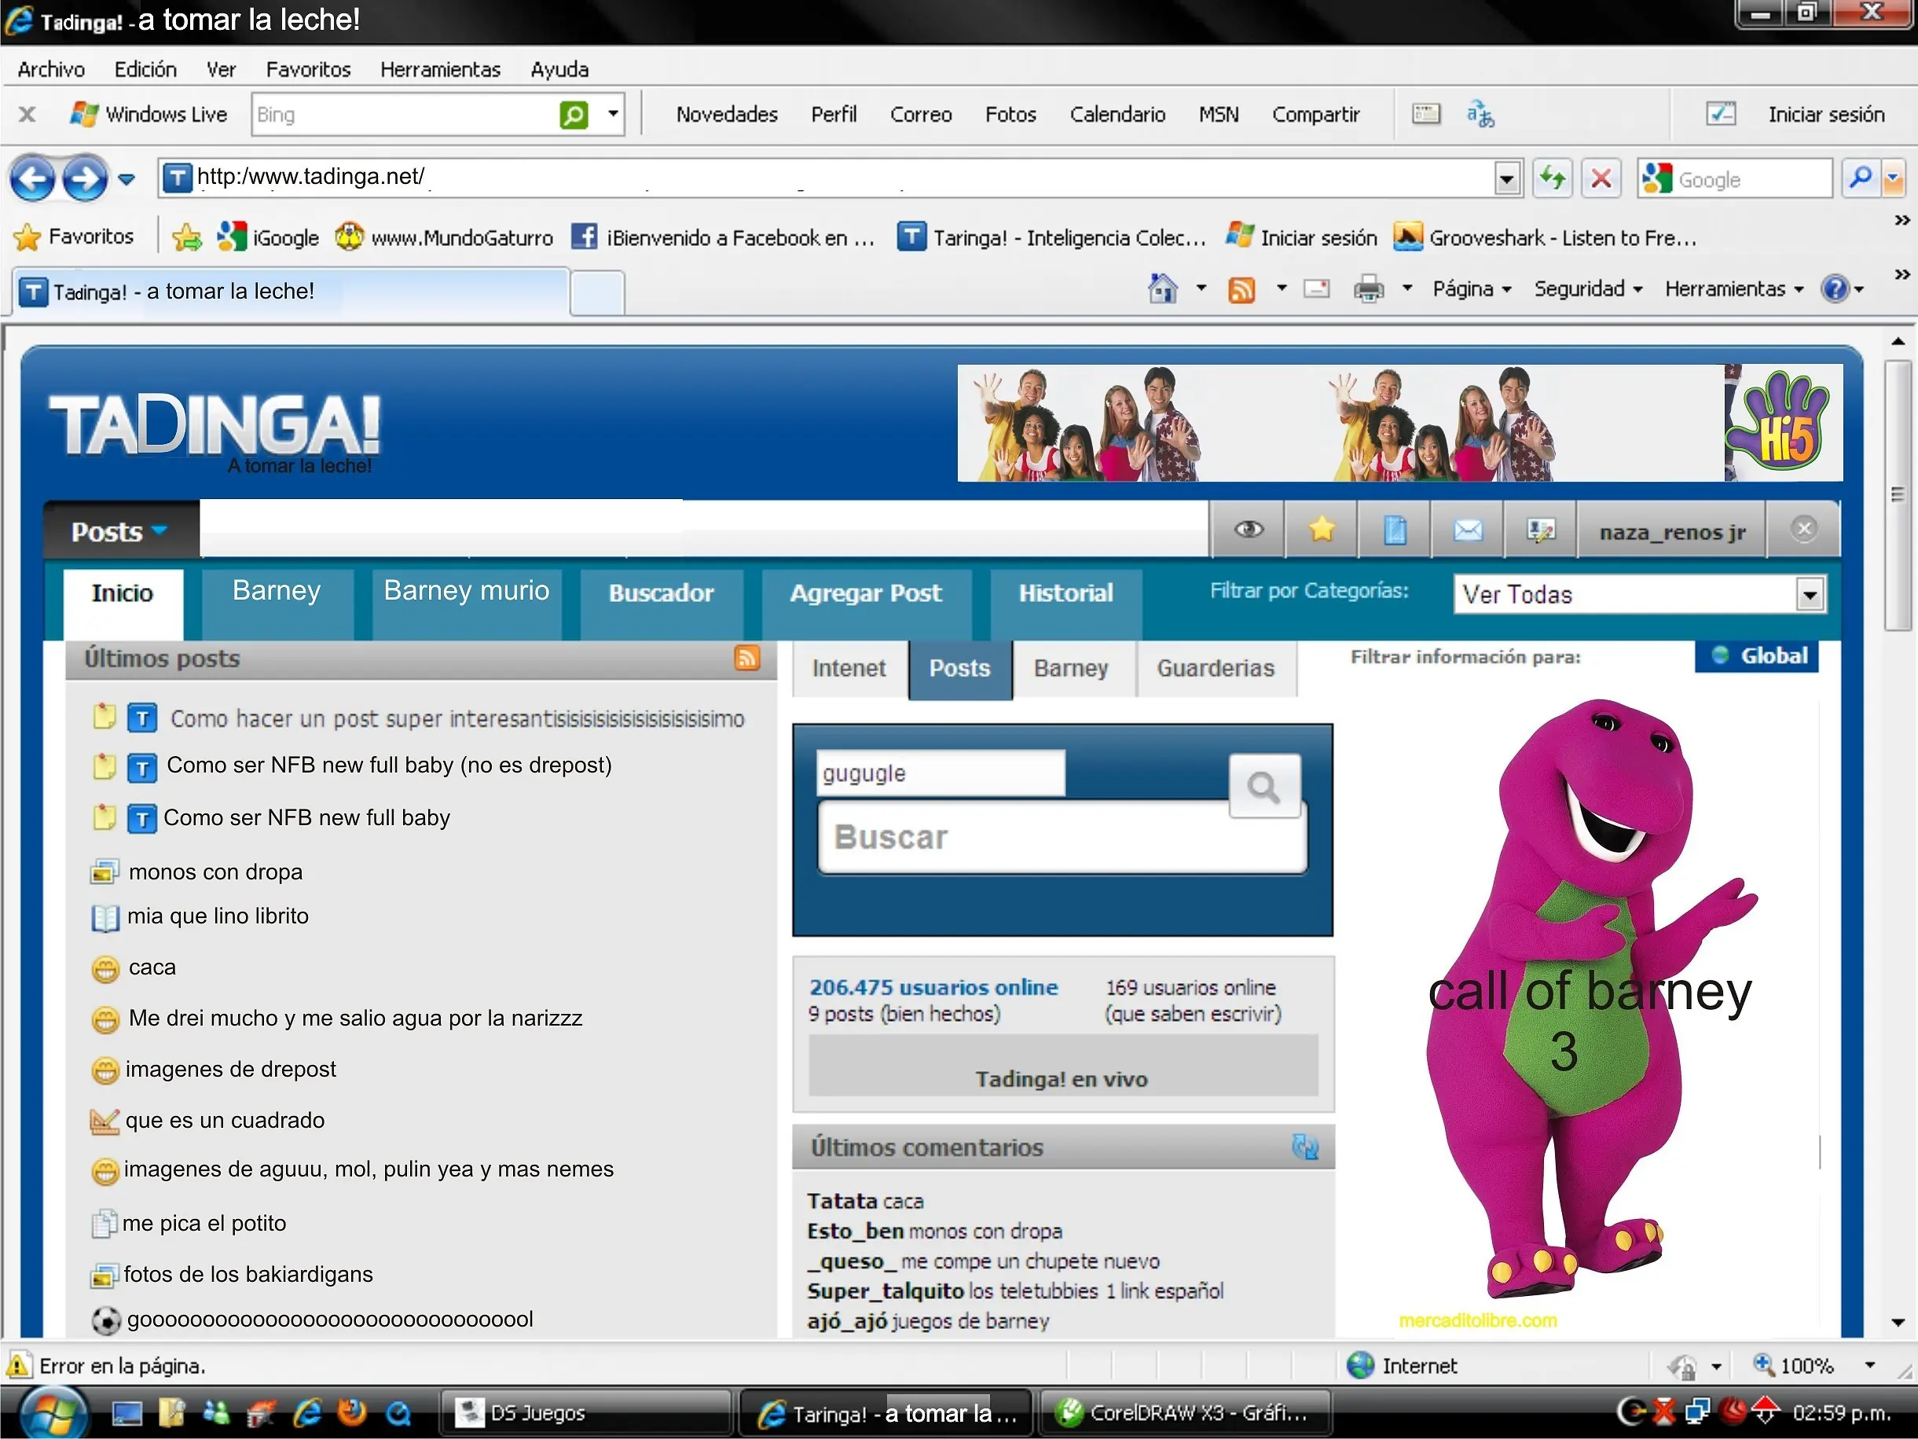Click the page vertical scrollbar thumb
1918x1439 pixels.
1898,495
